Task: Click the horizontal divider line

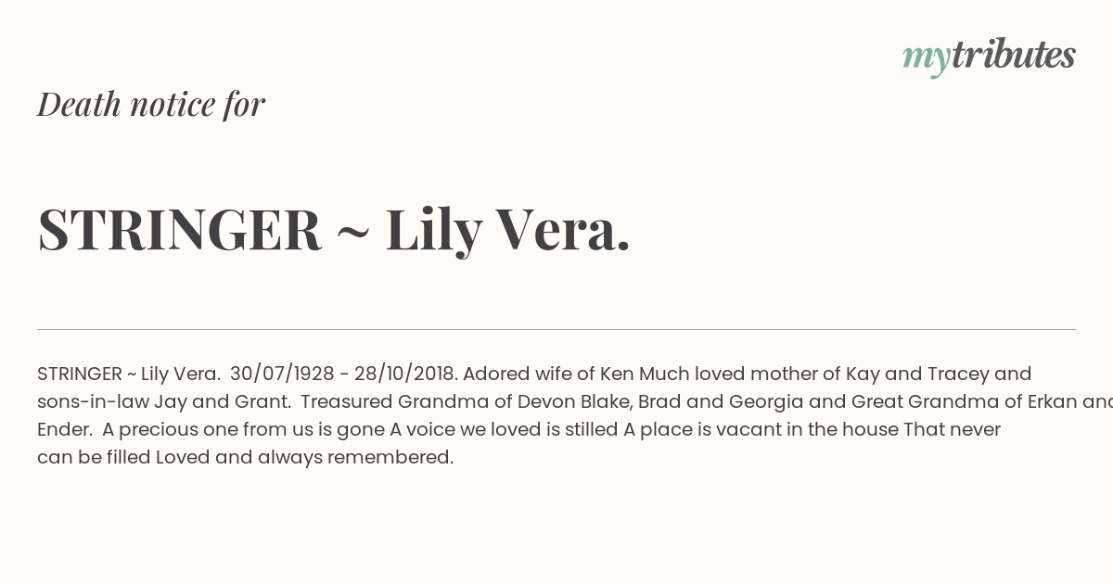Action: click(x=556, y=329)
